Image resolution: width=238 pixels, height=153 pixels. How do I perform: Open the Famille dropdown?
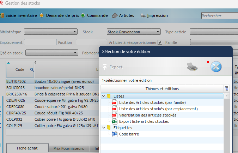coord(214,42)
